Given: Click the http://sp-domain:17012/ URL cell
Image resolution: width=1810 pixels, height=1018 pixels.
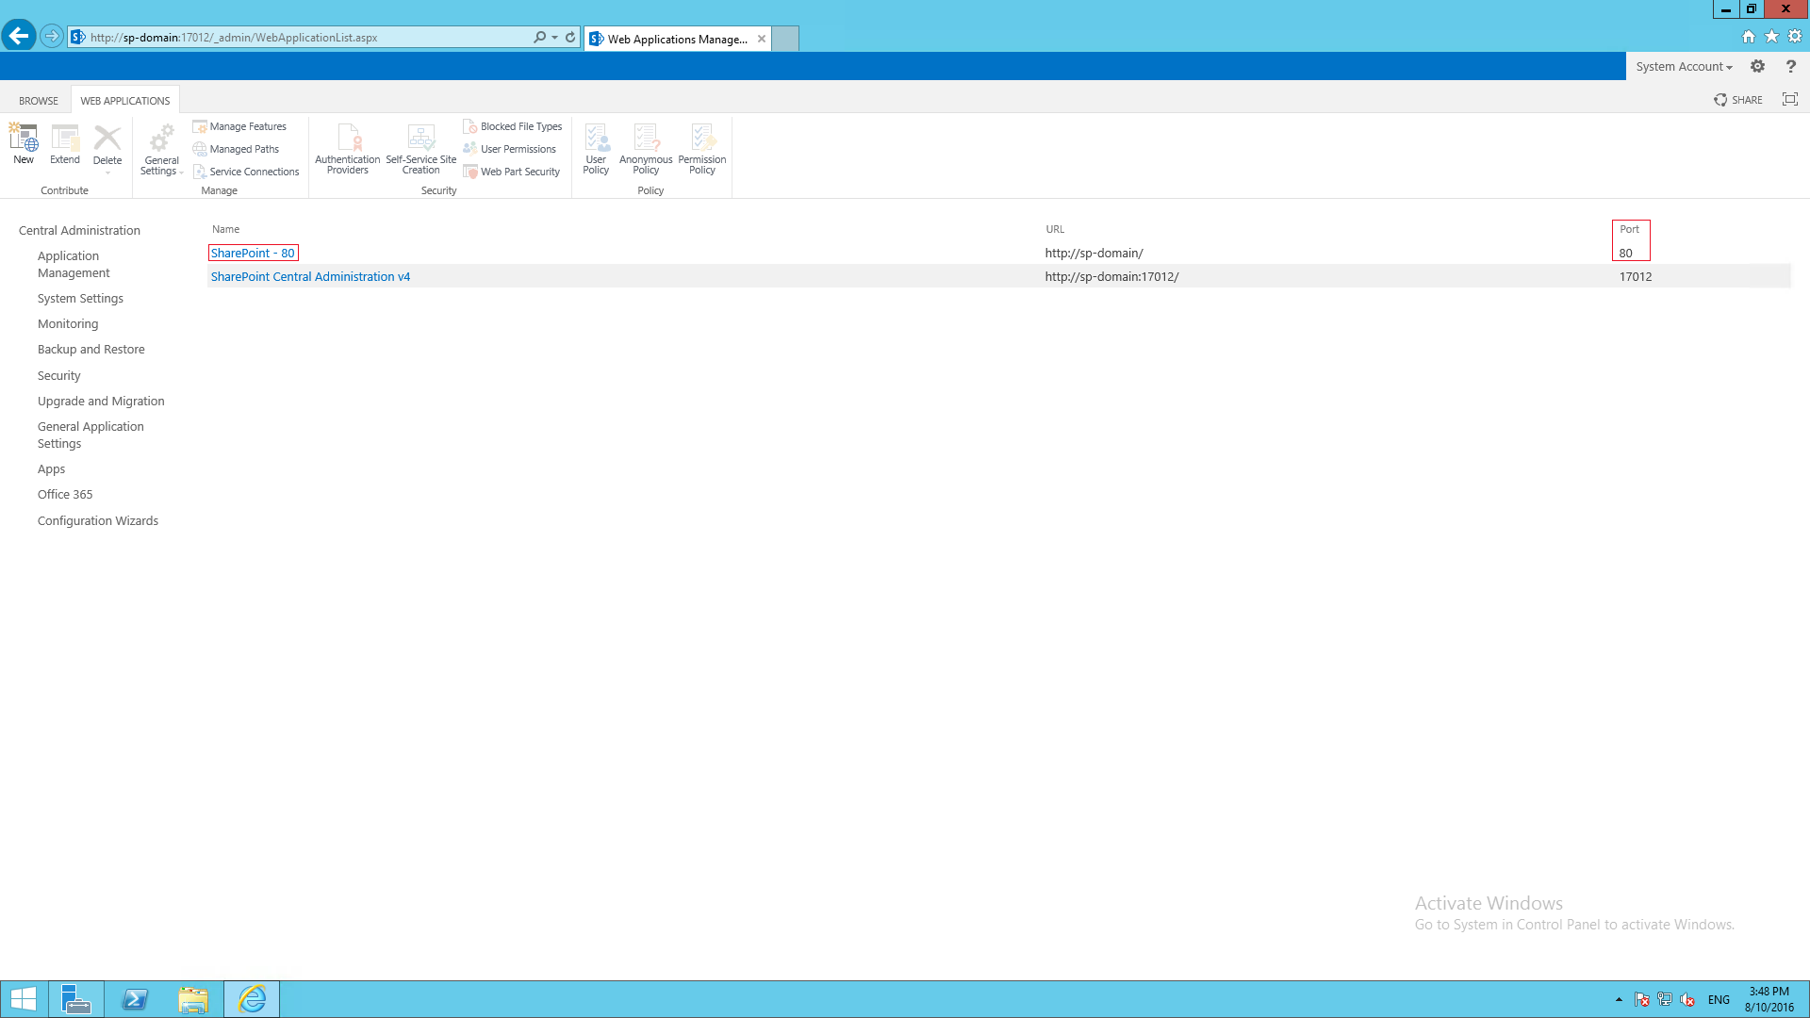Looking at the screenshot, I should pos(1111,276).
